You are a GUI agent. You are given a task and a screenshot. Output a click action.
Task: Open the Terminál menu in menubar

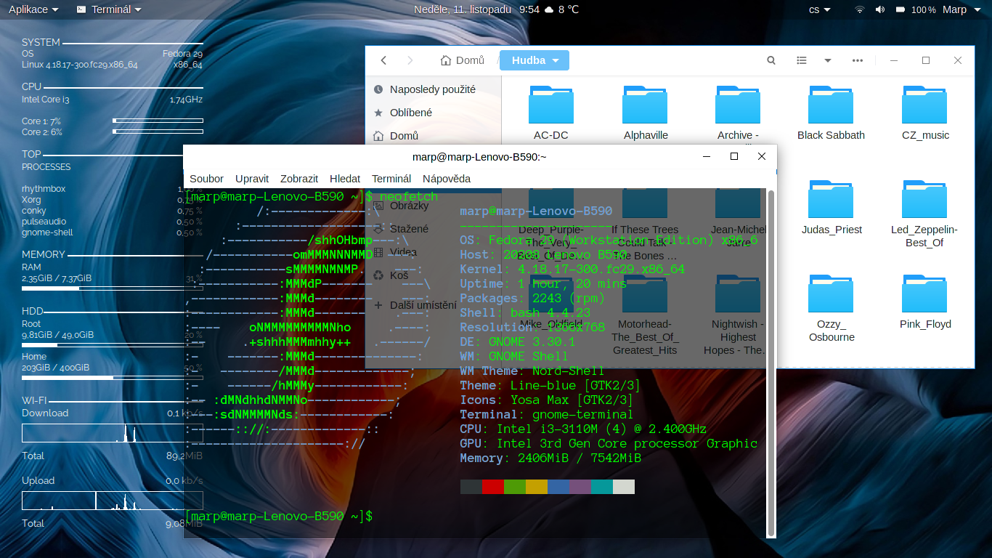(391, 179)
